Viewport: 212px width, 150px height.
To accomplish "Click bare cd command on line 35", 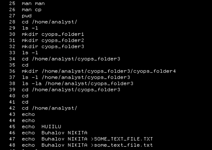I will (x=25, y=65).
